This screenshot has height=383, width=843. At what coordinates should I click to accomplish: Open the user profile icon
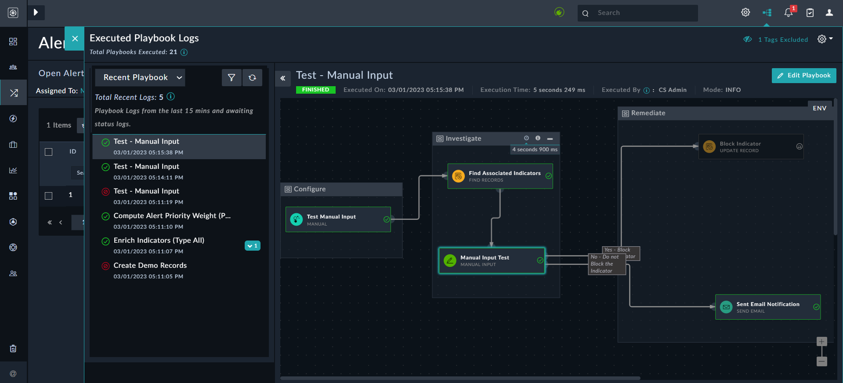829,13
